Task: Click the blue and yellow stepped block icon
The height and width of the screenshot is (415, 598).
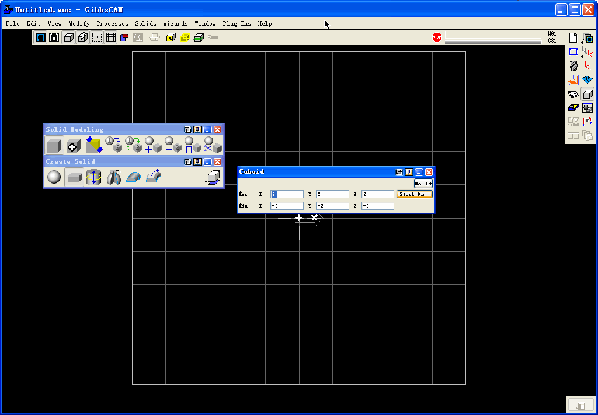Action: point(573,108)
